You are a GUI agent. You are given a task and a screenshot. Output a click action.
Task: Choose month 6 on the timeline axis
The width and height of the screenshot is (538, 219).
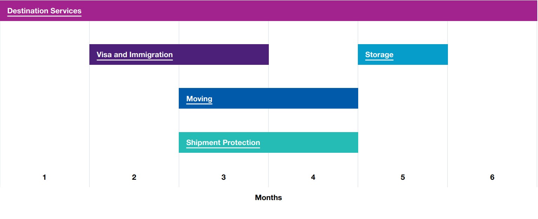tap(492, 177)
